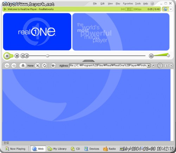Click the playback position seek slider knob
This screenshot has width=176, height=153.
[x=48, y=56]
